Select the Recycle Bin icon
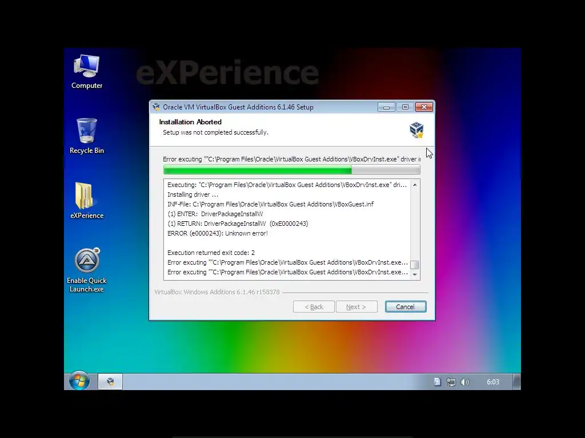Viewport: 585px width, 438px height. tap(87, 136)
